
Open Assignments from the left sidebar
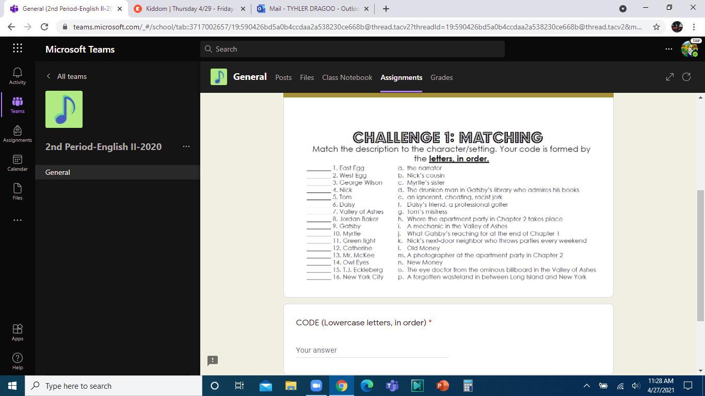[17, 134]
